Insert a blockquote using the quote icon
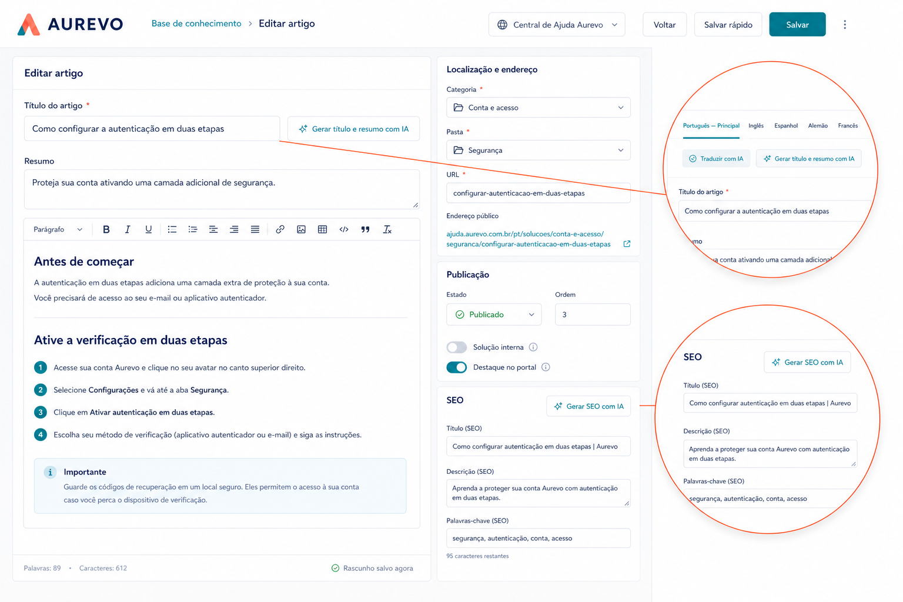903x602 pixels. click(365, 229)
